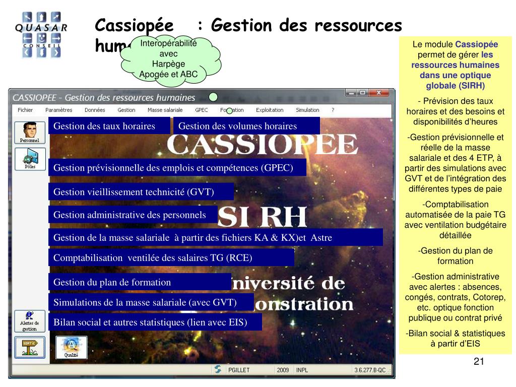
Task: Click the Sortie exit sign icon
Action: pos(30,348)
